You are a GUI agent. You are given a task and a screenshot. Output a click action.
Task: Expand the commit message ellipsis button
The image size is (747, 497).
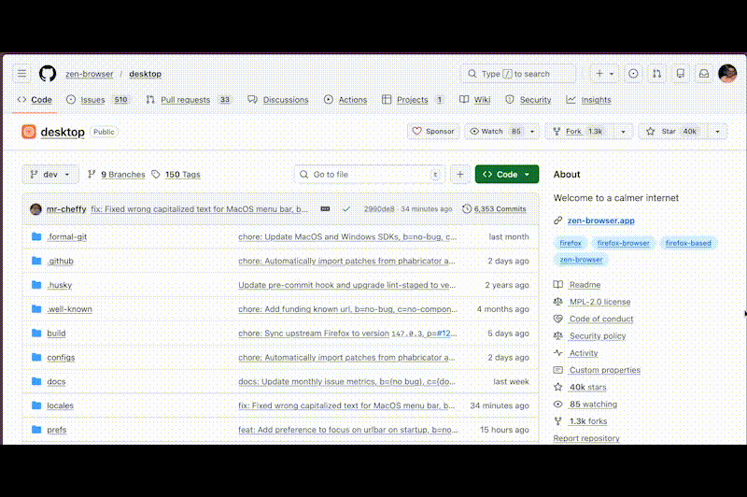point(325,208)
